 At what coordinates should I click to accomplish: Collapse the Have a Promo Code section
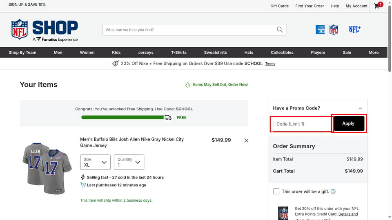coord(360,108)
